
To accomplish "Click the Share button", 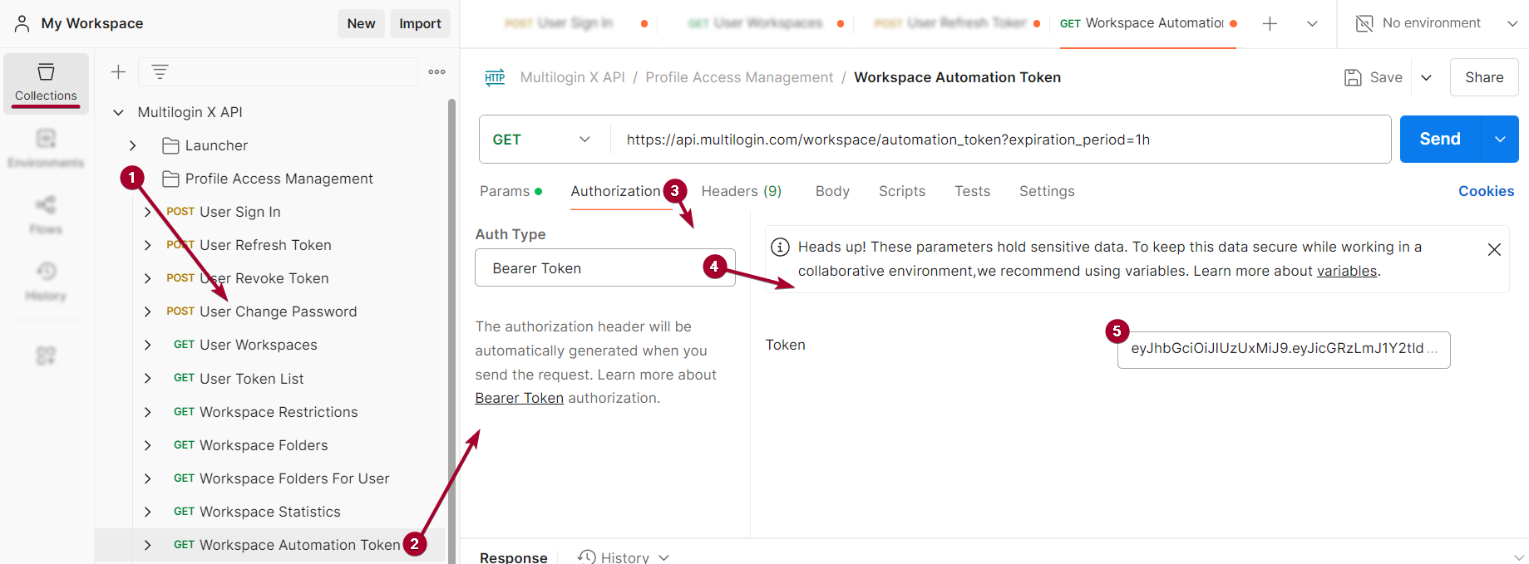I will [1484, 77].
